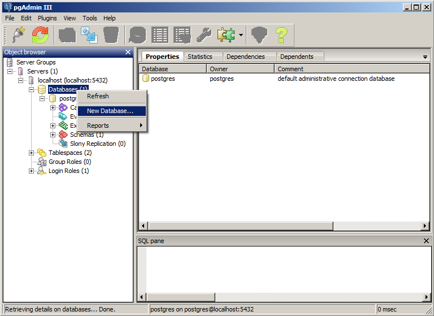Click the view data grid icon
This screenshot has height=316, width=434.
coord(160,35)
